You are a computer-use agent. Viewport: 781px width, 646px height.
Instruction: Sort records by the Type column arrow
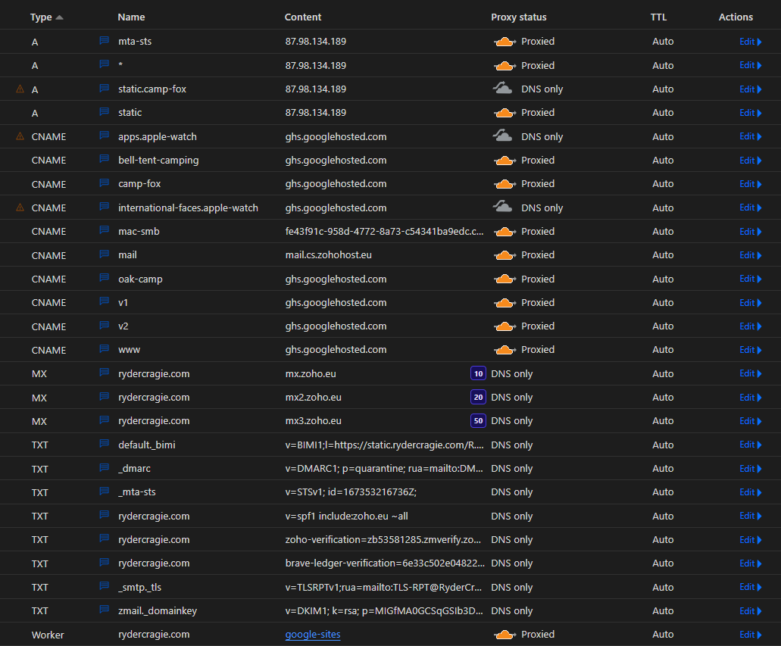60,17
